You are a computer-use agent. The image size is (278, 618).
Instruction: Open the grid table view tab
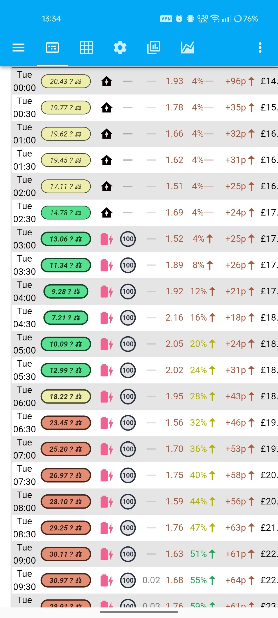[86, 48]
